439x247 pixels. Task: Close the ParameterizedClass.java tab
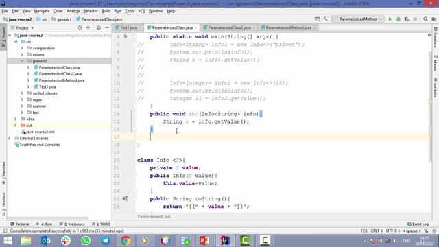195,27
